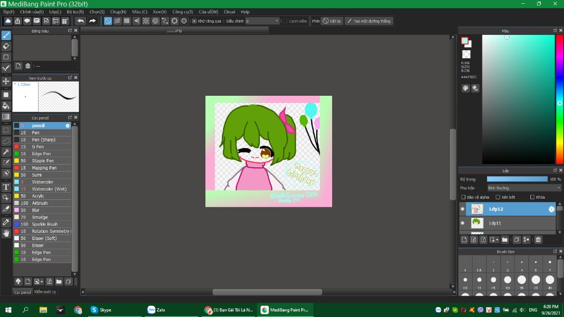Screen dimensions: 564x317
Task: Open the Lớp(L) menu
Action: point(55,12)
